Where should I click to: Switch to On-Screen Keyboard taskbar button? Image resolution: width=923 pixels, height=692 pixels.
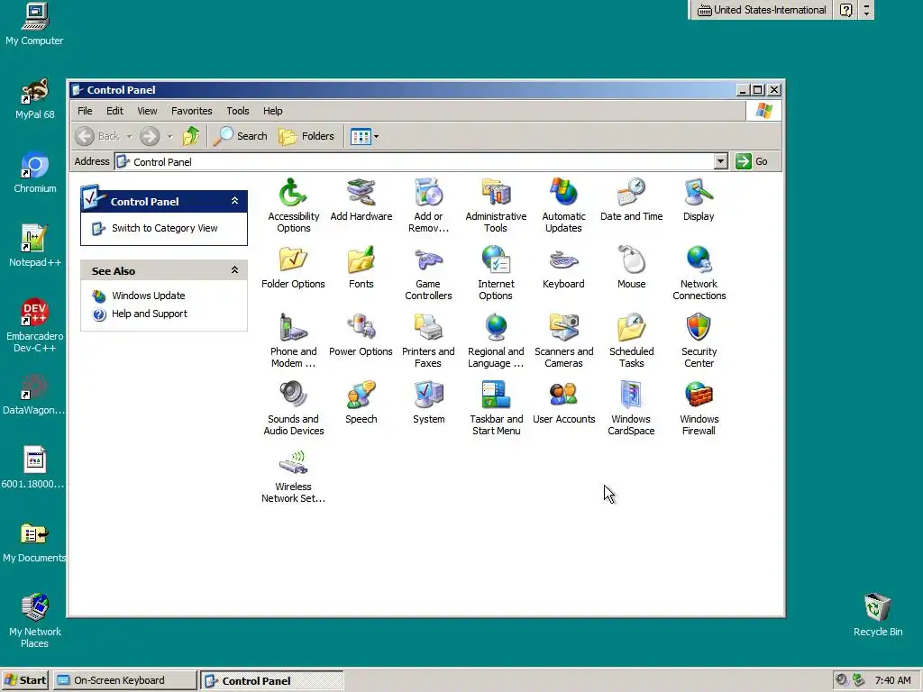click(124, 680)
